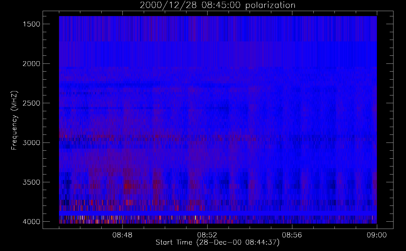Select the "Frequency (MHZ)" y-axis label
The width and height of the screenshot is (406, 251).
tap(14, 120)
